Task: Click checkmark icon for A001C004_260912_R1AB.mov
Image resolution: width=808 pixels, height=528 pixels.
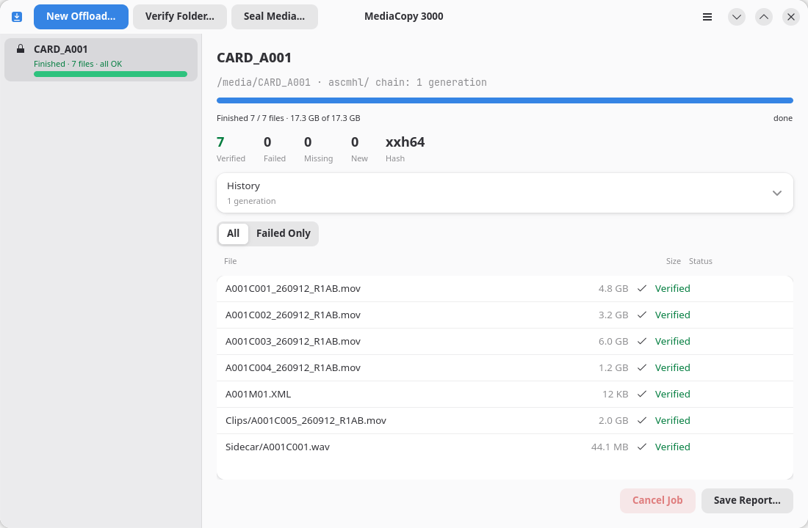Action: click(641, 368)
